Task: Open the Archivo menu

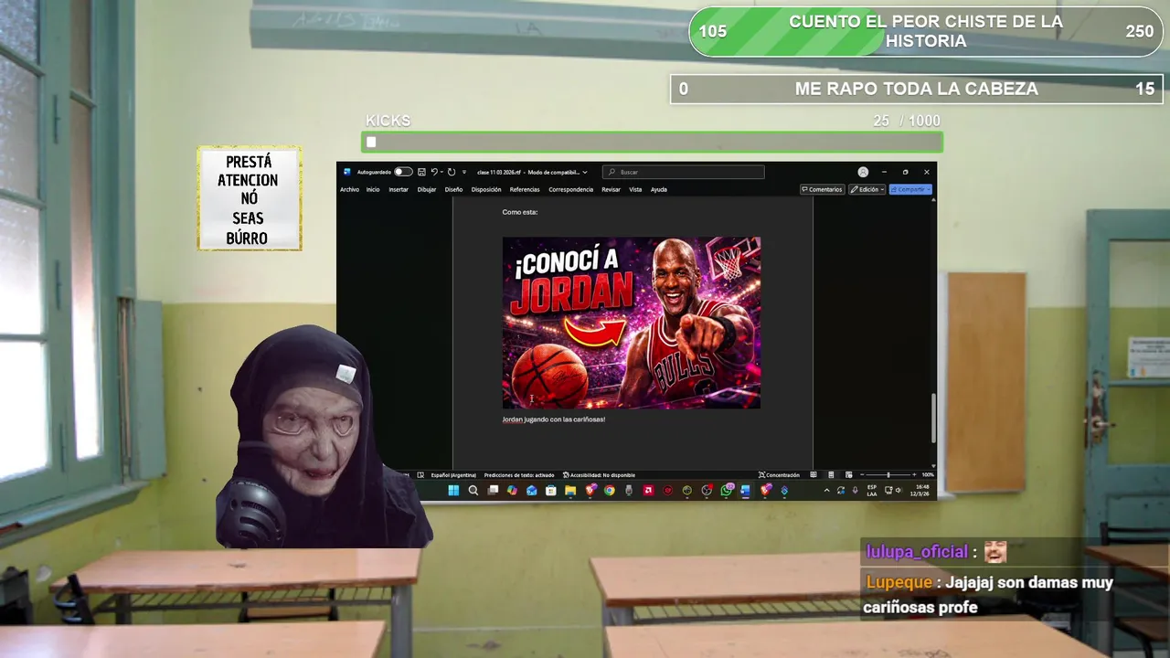Action: click(x=349, y=189)
